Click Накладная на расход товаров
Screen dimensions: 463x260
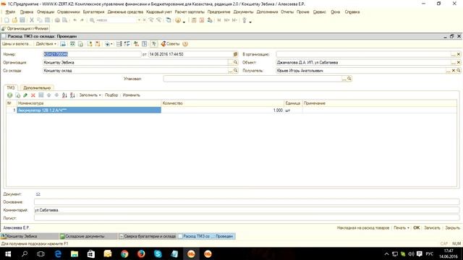pos(363,228)
